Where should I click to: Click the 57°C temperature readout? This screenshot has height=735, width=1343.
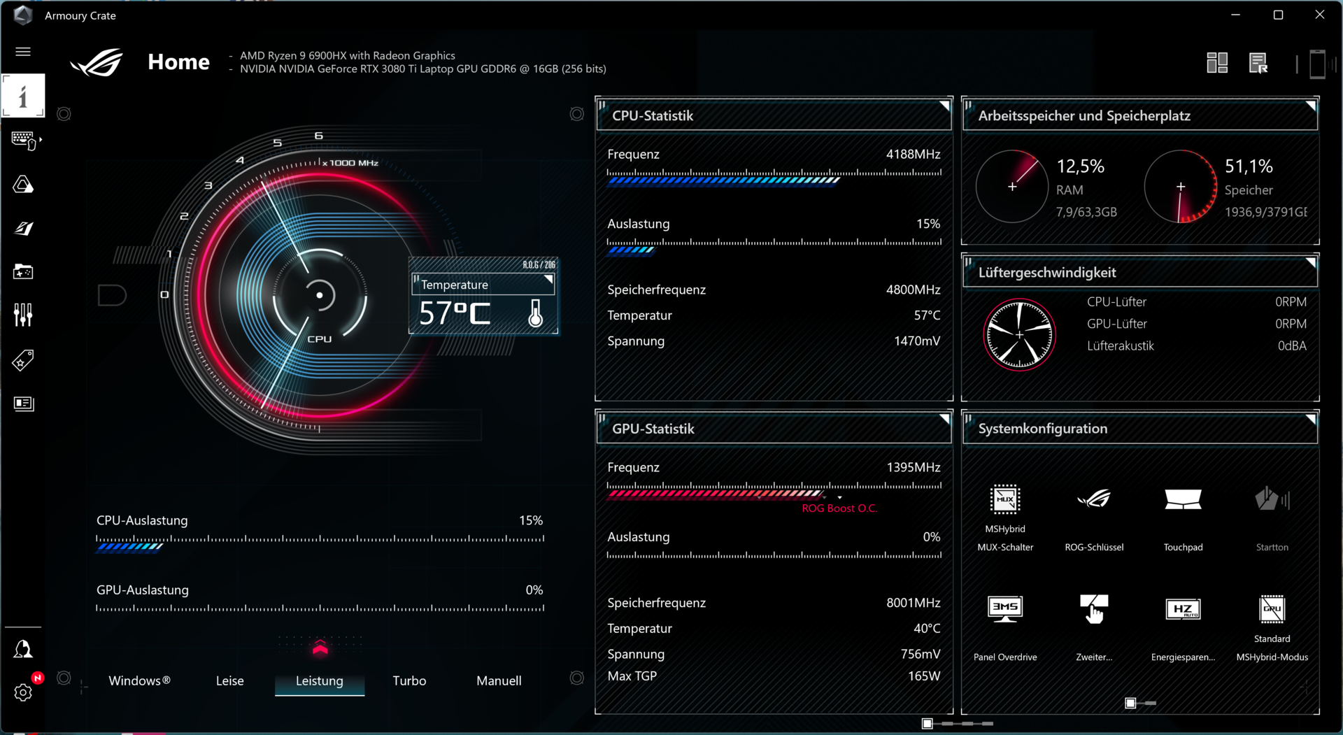[x=455, y=313]
